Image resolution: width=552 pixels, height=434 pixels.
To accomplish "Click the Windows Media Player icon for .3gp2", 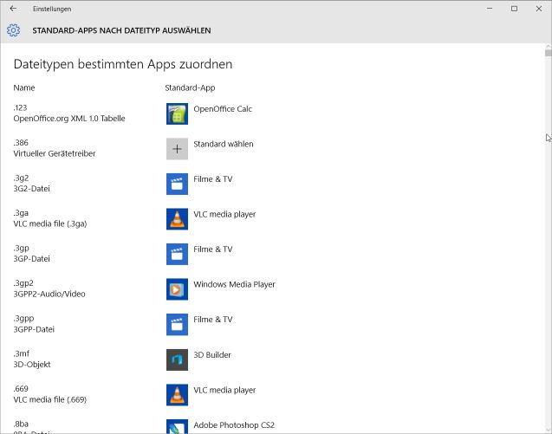I will (177, 289).
